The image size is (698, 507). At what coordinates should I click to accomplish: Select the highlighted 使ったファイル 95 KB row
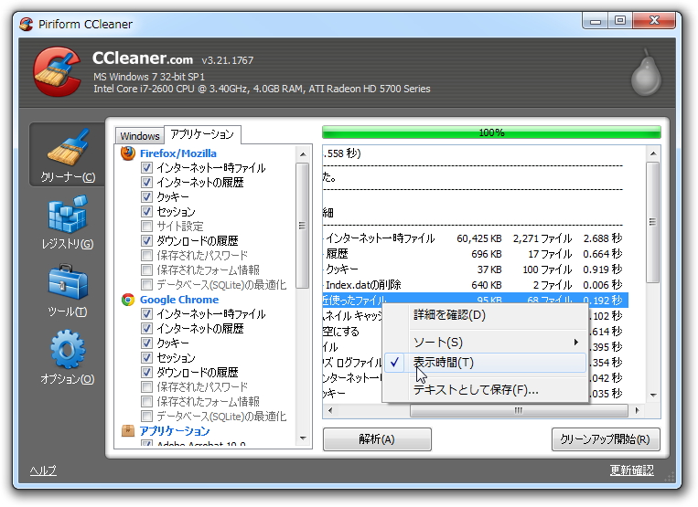475,299
